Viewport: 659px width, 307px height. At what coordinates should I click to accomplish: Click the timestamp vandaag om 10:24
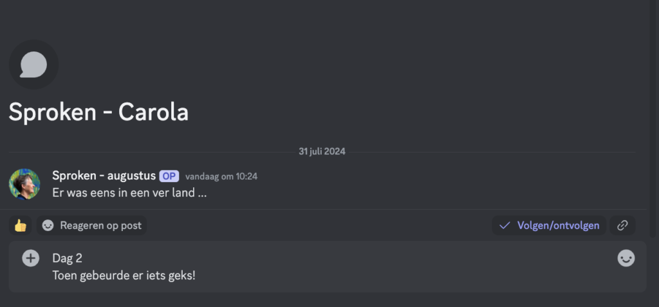click(221, 176)
